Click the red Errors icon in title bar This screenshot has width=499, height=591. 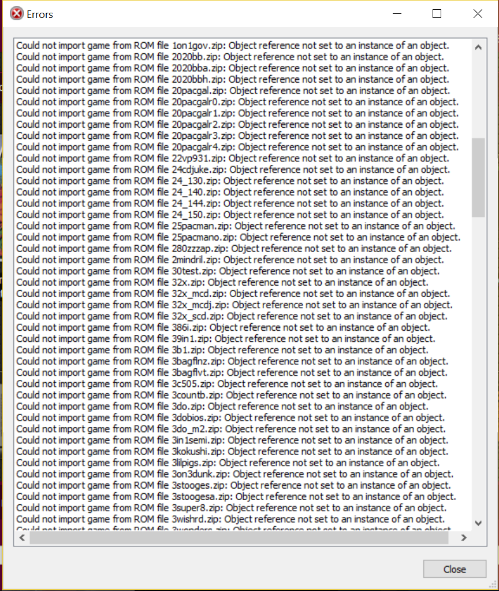17,14
